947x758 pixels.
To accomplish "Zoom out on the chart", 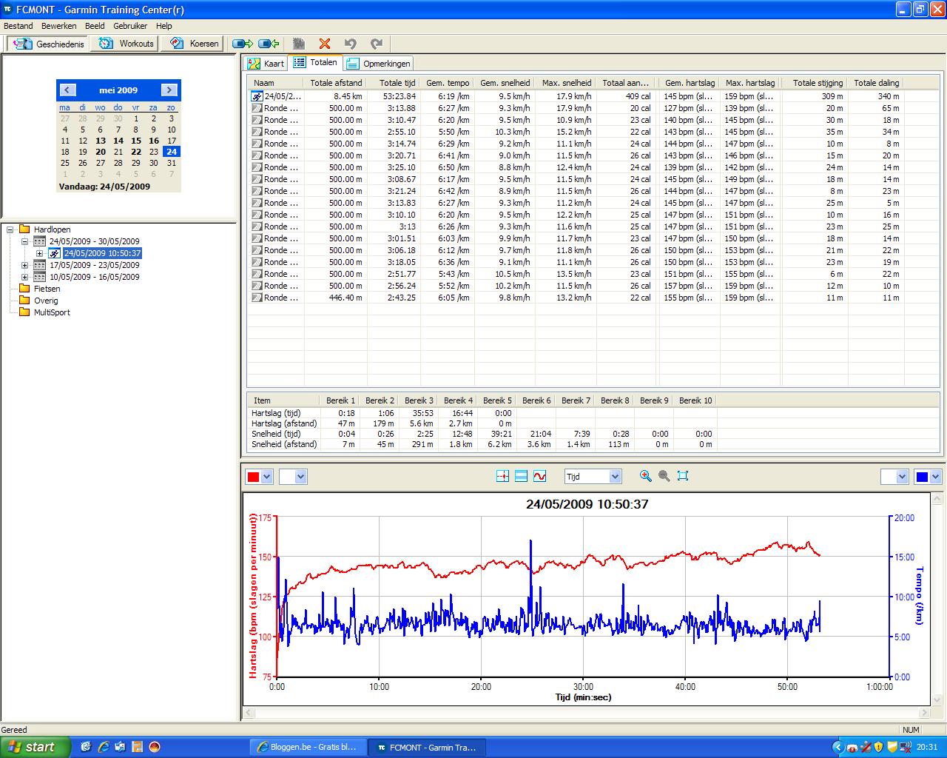I will [x=664, y=476].
